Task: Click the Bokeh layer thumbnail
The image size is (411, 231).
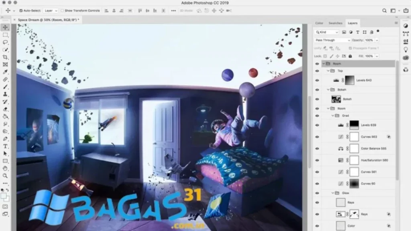Action: pos(336,99)
